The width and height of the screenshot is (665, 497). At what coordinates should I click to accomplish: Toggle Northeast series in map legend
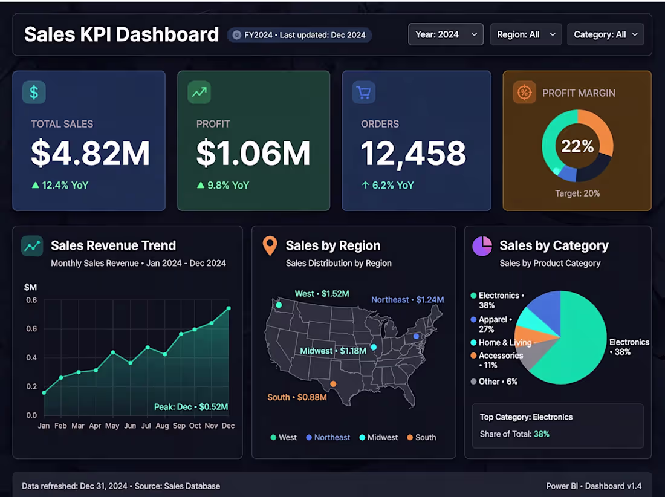328,437
